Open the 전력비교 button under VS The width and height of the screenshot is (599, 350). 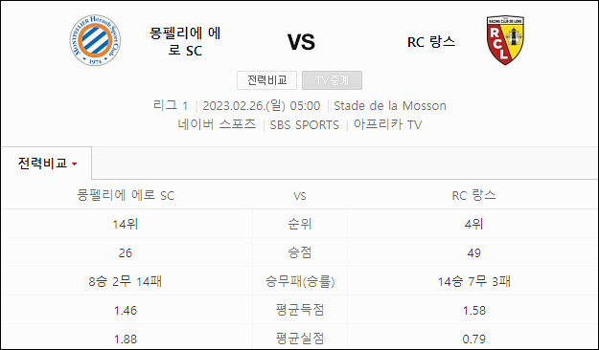[x=266, y=80]
